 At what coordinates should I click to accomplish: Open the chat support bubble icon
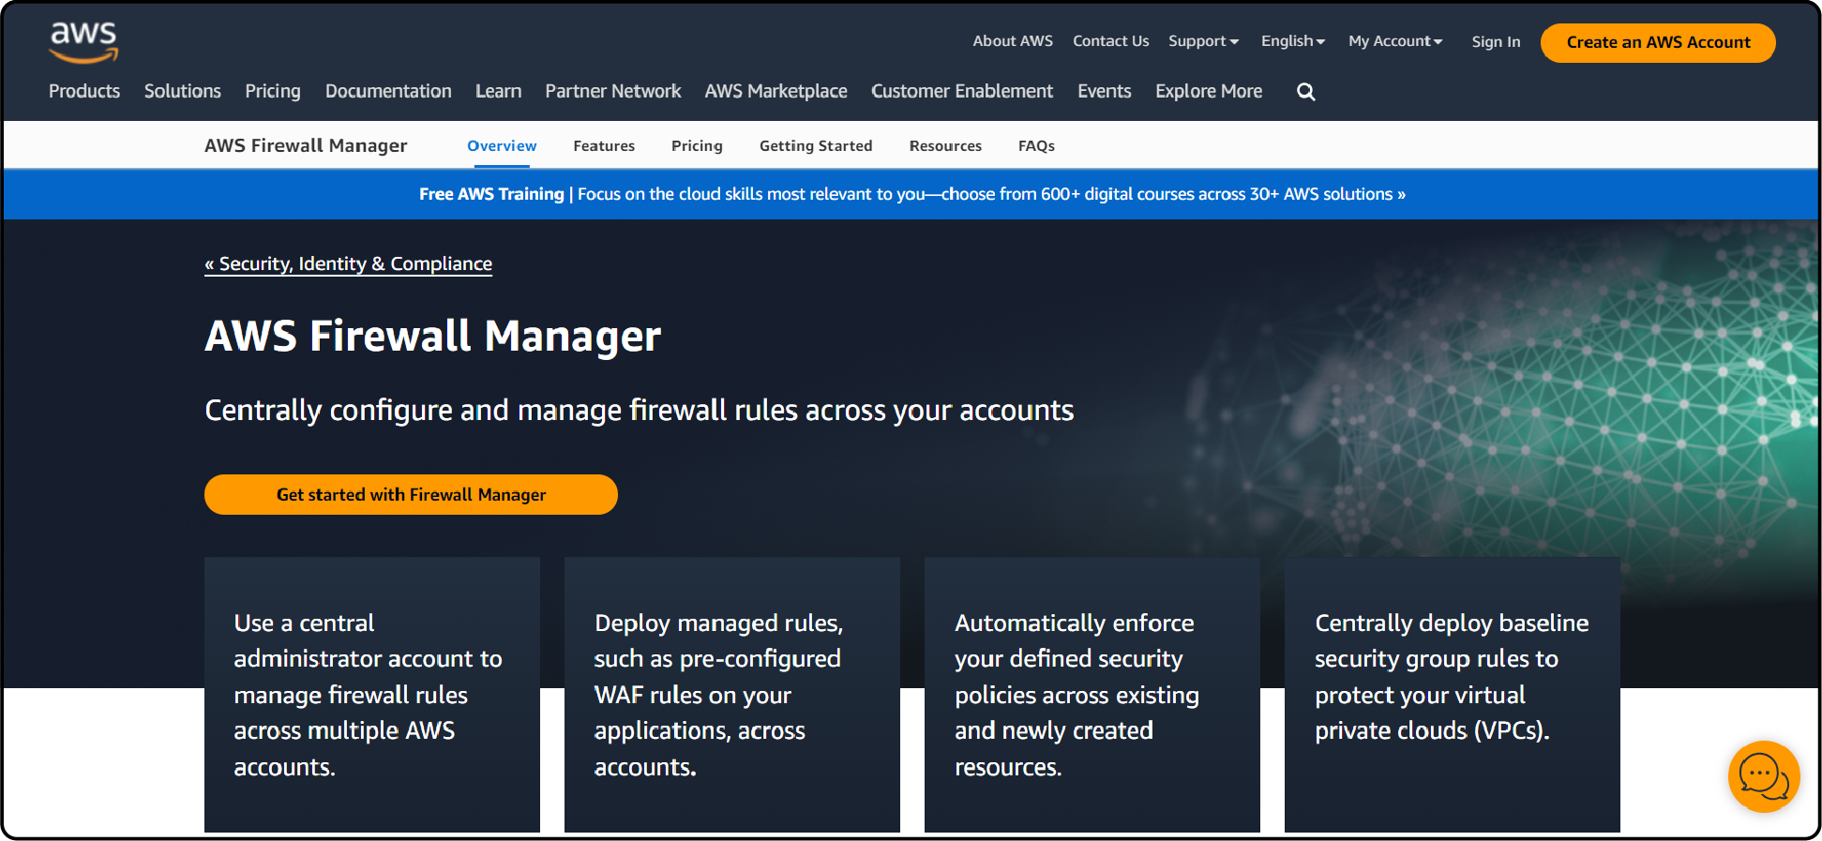tap(1763, 776)
